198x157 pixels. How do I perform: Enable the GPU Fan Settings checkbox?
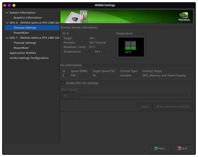point(63,83)
